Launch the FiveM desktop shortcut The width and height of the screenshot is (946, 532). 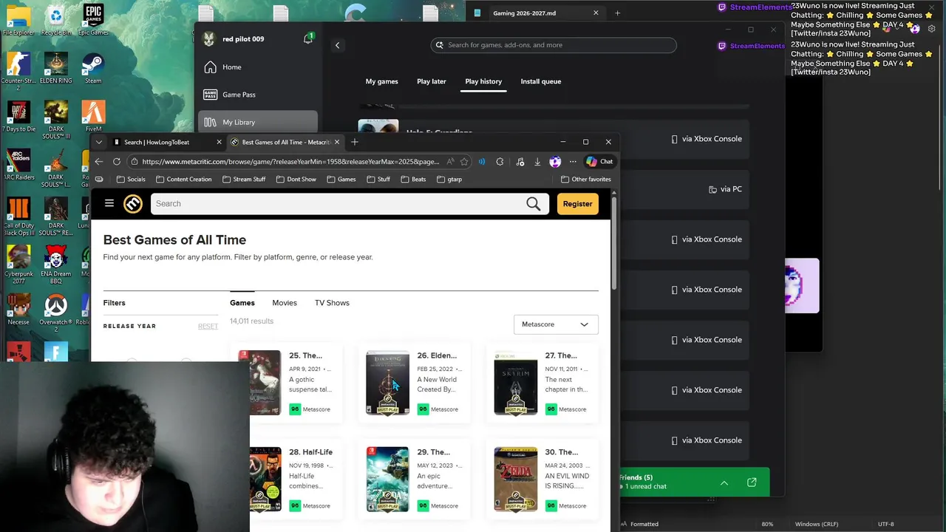pyautogui.click(x=93, y=117)
